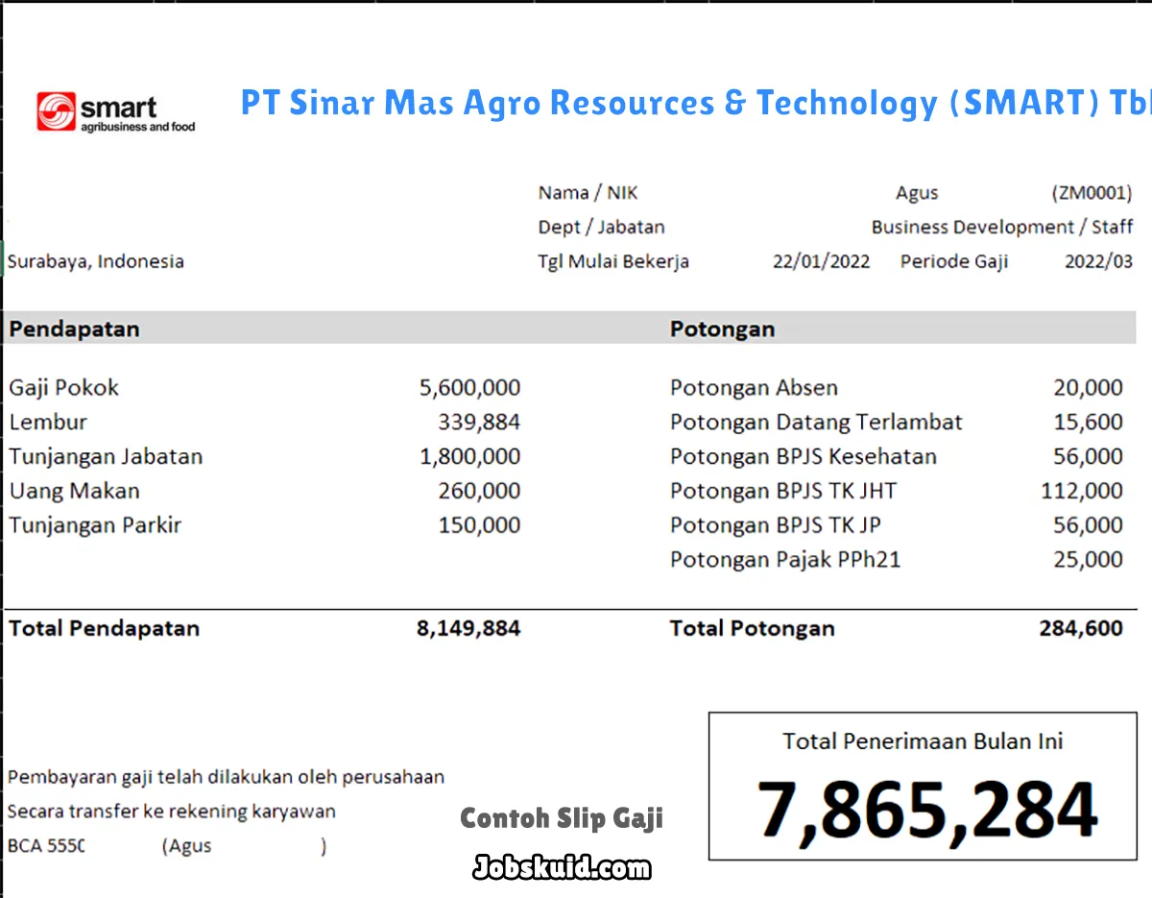This screenshot has width=1152, height=898.
Task: Select the Nama / NIK label
Action: click(588, 192)
